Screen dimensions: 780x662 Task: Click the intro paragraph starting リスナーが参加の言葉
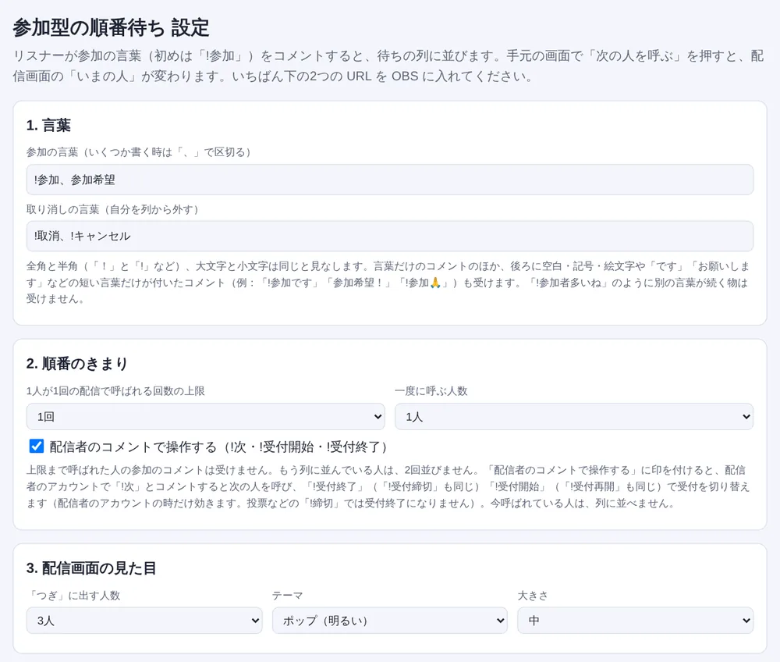(x=388, y=66)
